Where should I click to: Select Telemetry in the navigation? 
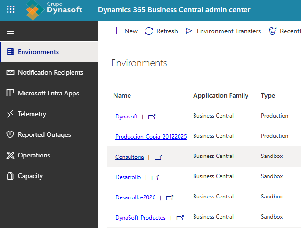32,114
